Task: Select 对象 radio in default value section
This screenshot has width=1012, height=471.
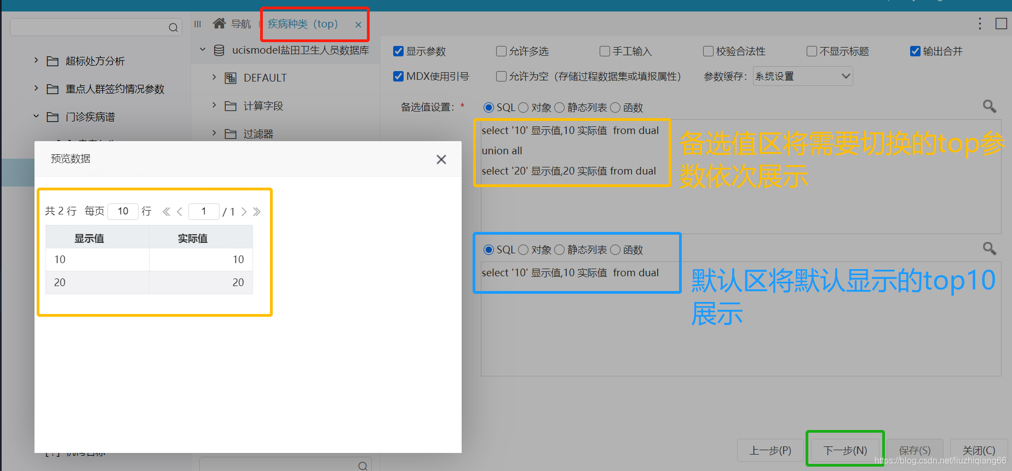Action: 523,249
